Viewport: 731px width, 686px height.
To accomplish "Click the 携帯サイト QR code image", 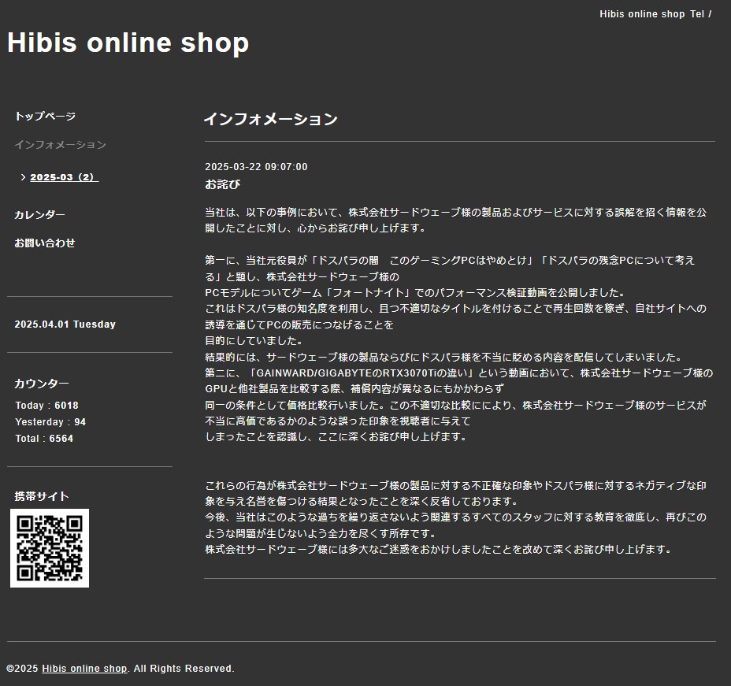I will tap(50, 548).
